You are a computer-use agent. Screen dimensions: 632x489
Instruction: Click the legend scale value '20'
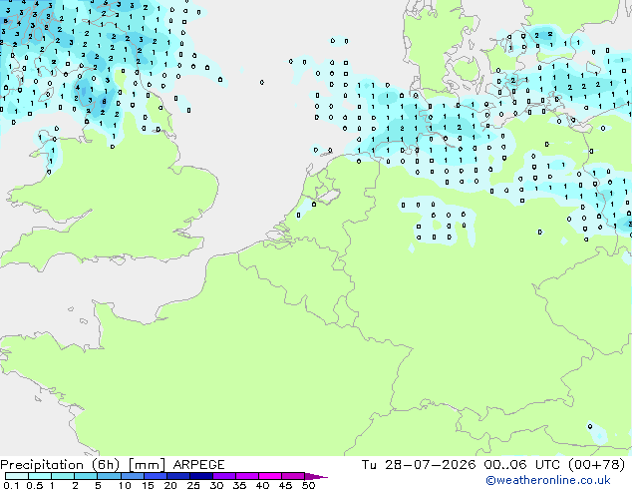click(x=170, y=485)
